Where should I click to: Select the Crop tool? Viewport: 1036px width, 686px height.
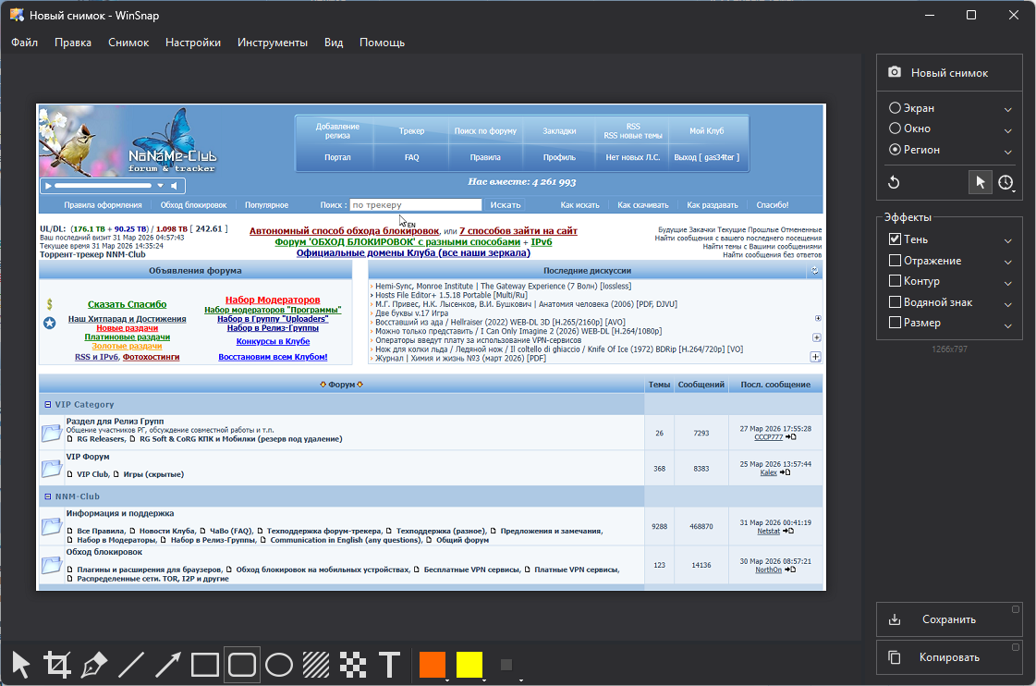coord(56,665)
